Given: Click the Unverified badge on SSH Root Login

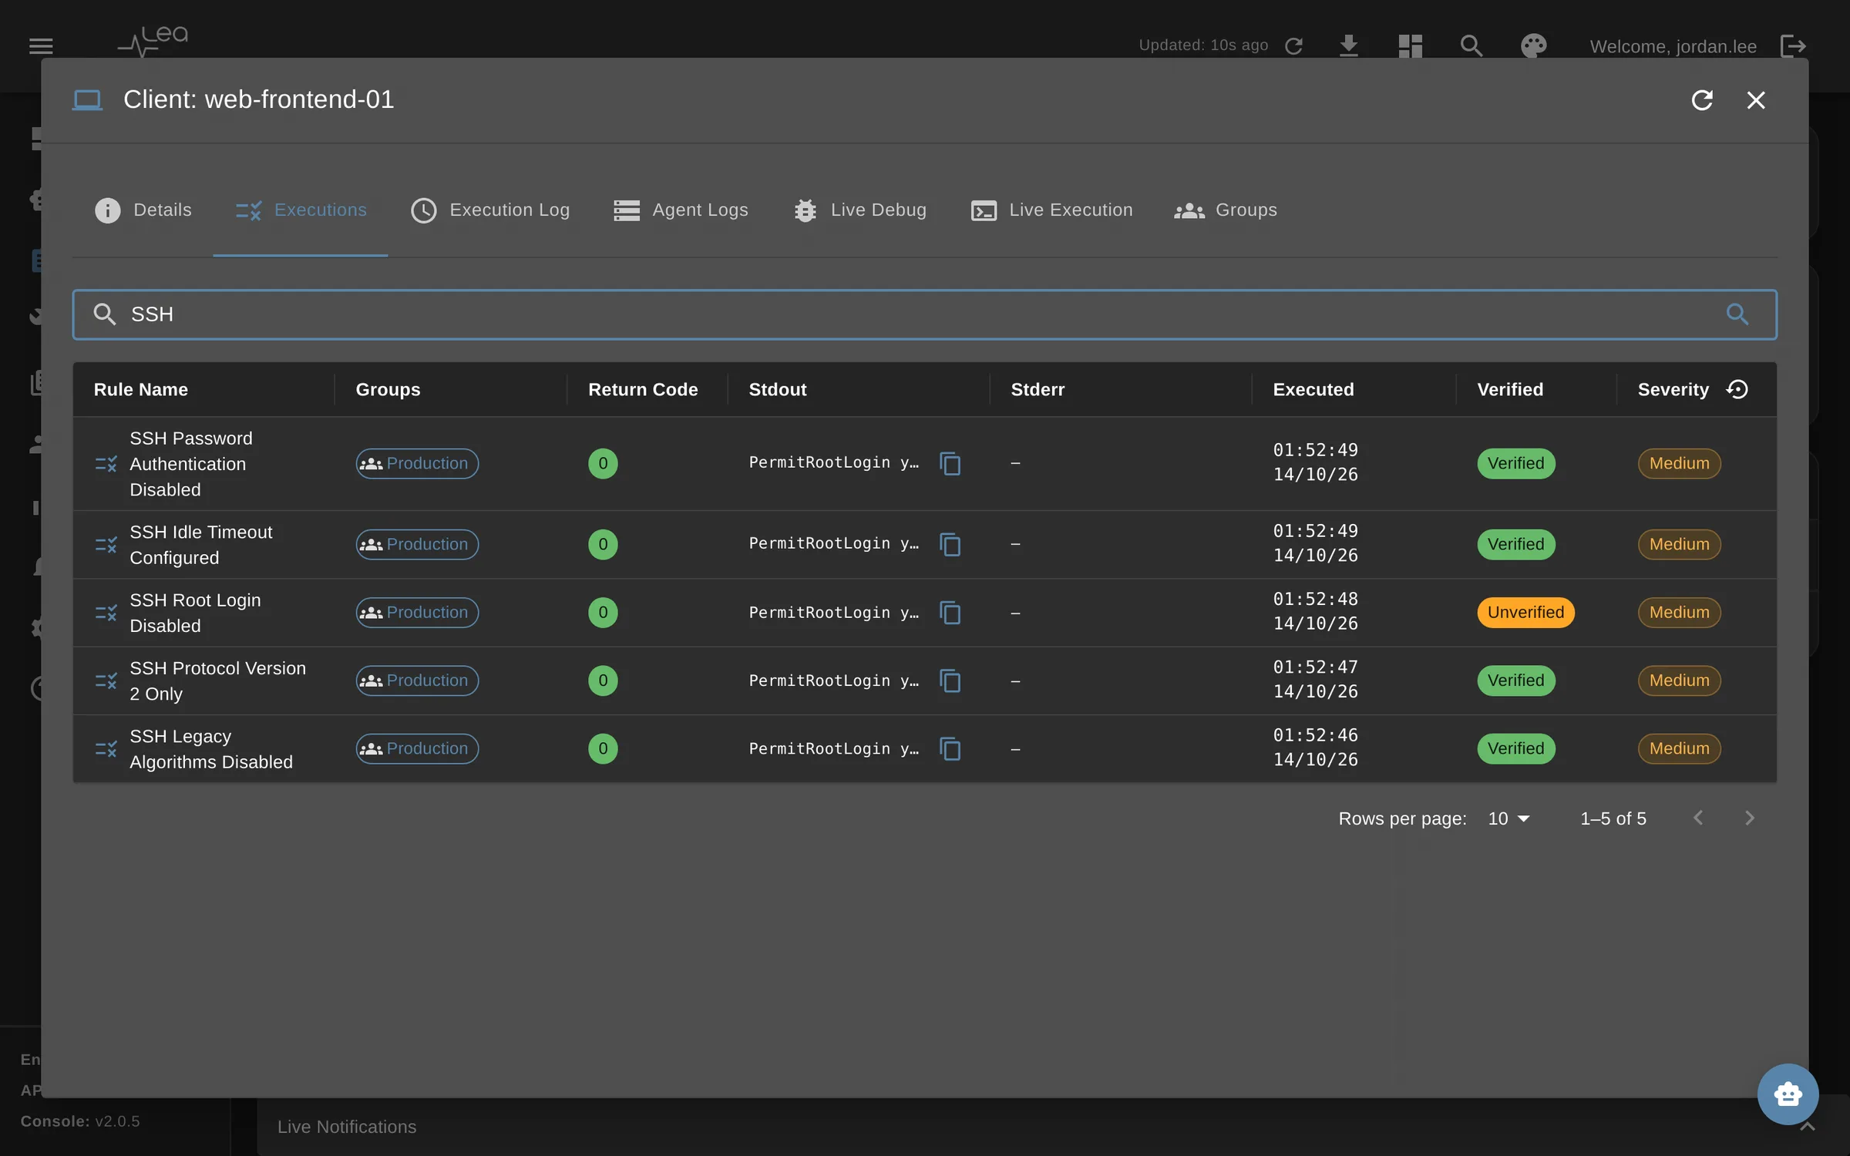Looking at the screenshot, I should point(1525,613).
